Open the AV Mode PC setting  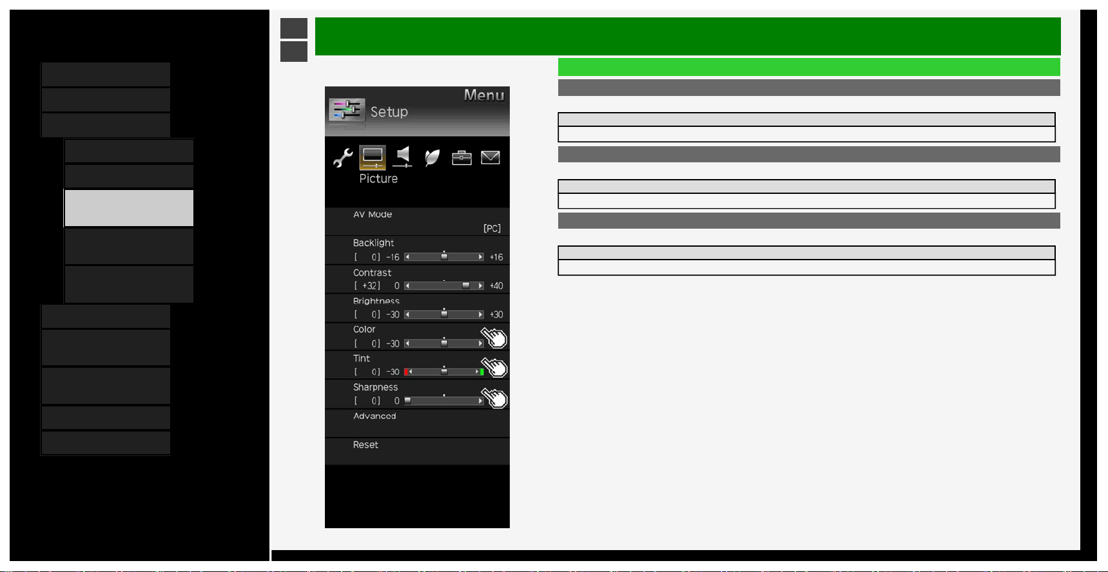(x=417, y=222)
